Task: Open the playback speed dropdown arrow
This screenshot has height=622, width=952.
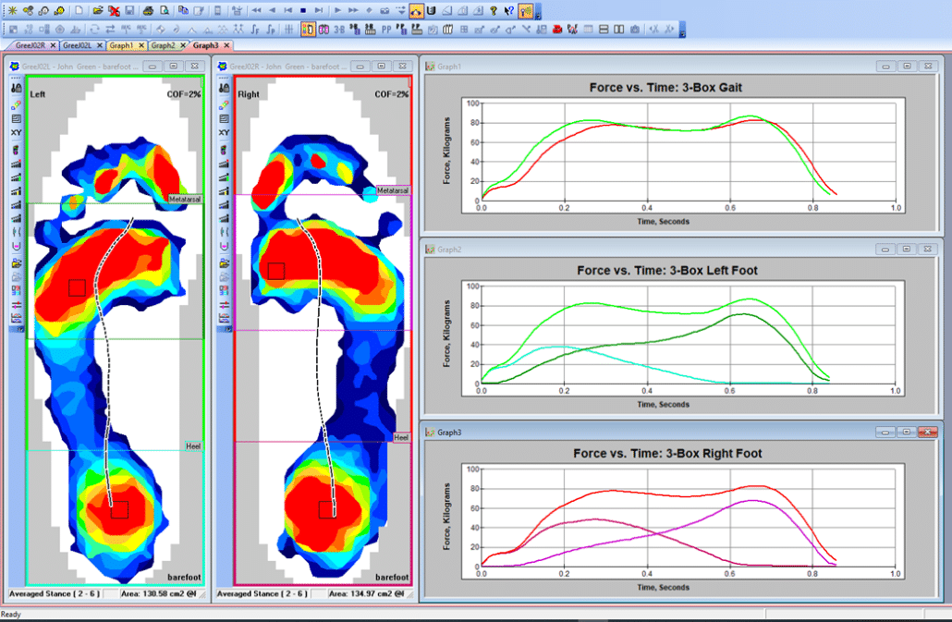Action: tap(401, 11)
